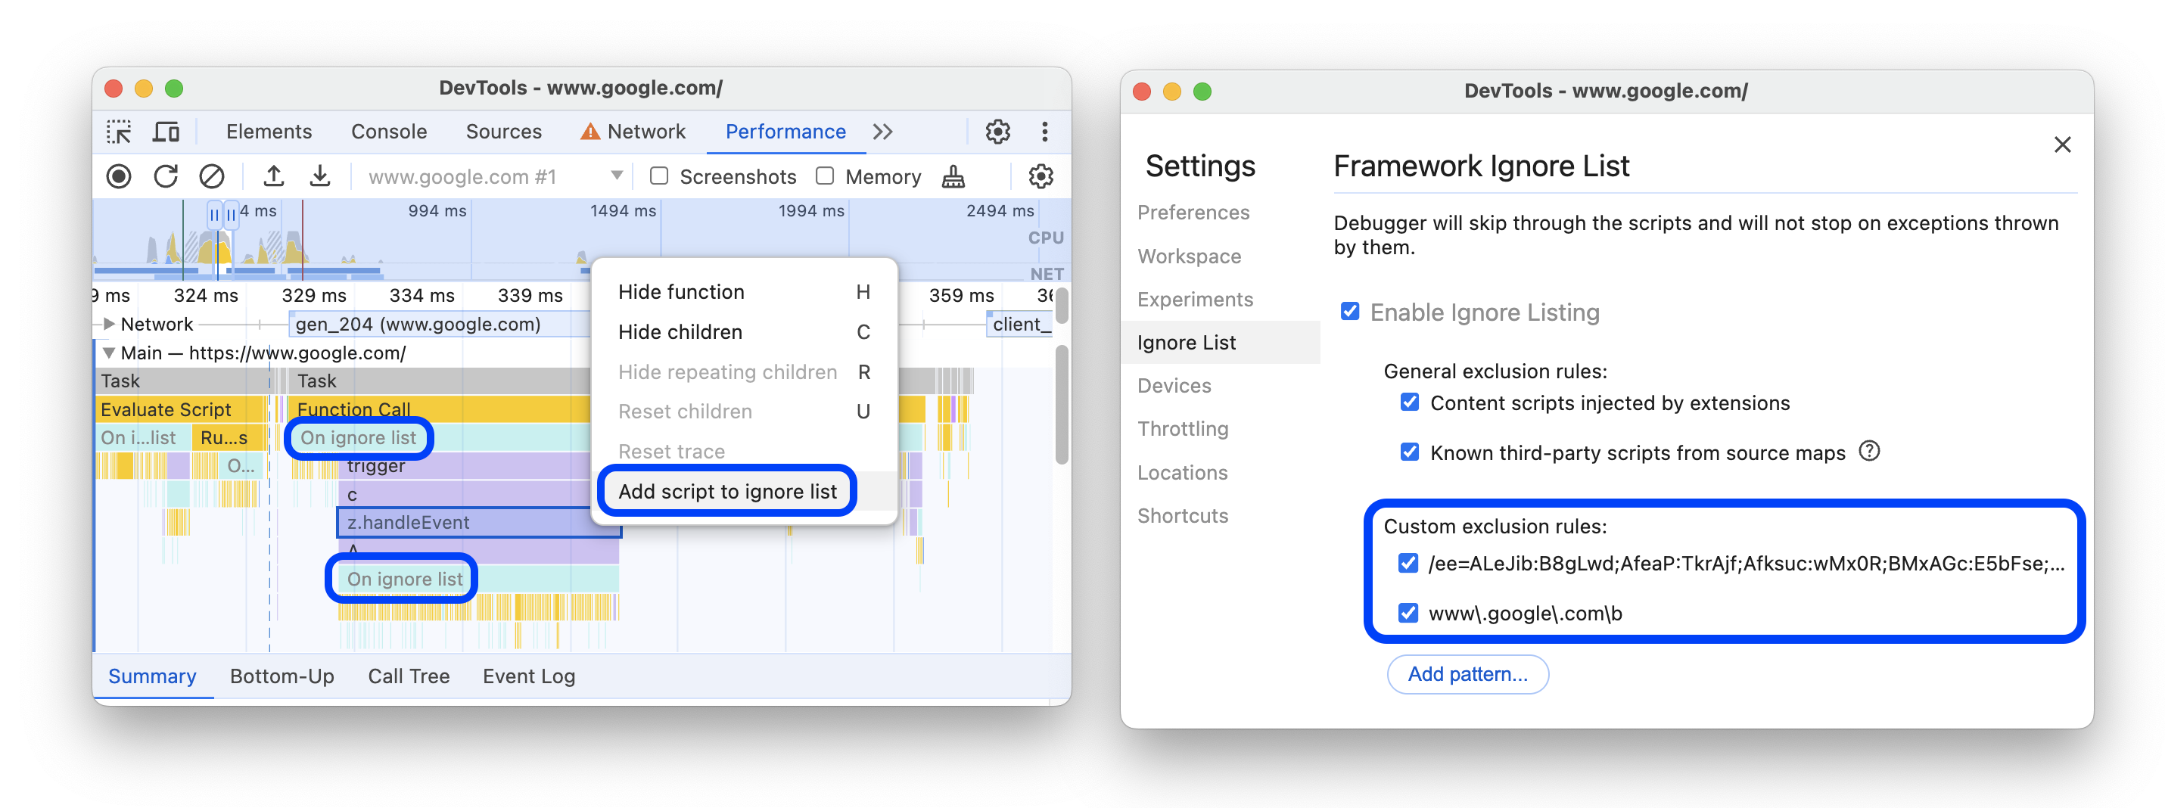Choose Add script to ignore list
The image size is (2165, 808).
coord(727,491)
